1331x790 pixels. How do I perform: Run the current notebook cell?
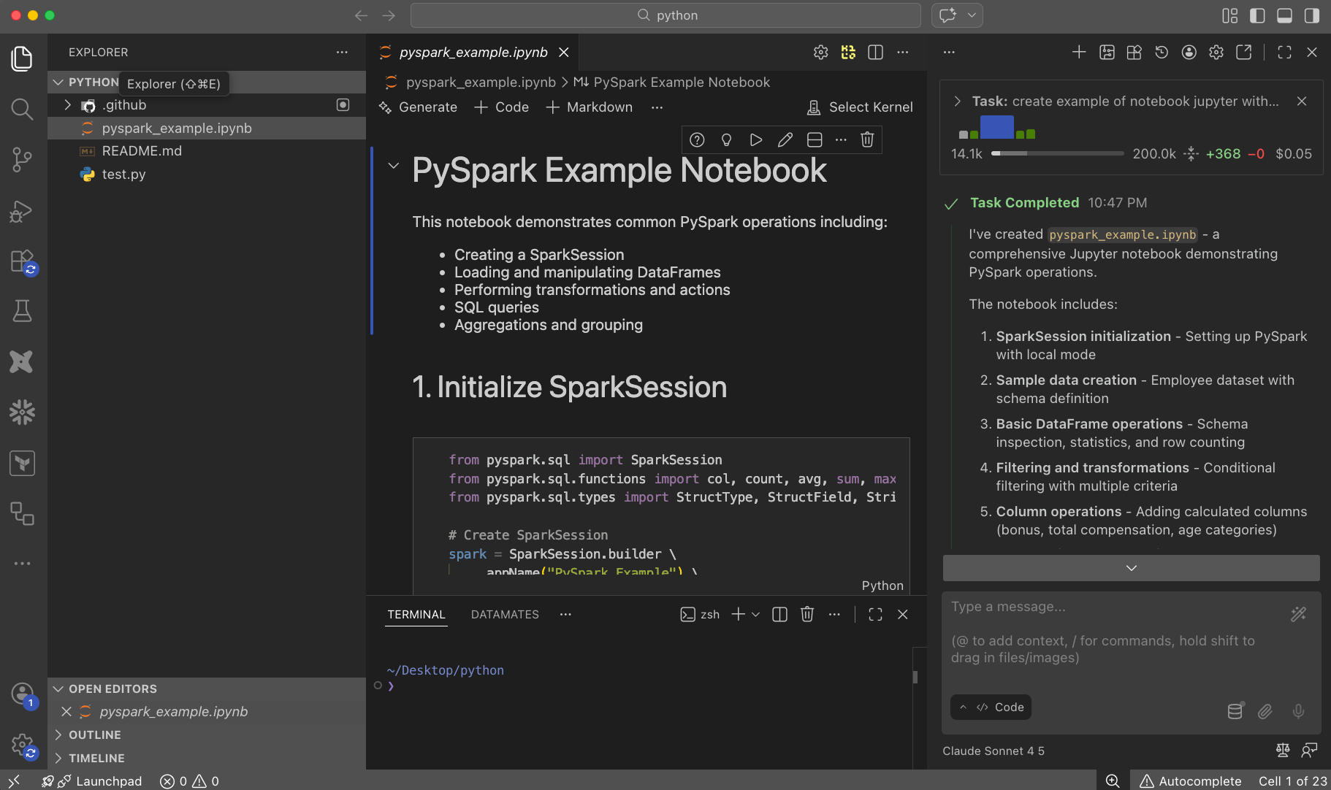point(756,139)
